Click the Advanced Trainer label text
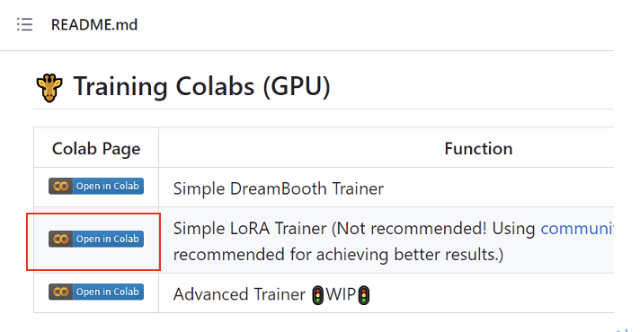The image size is (640, 332). 239,294
